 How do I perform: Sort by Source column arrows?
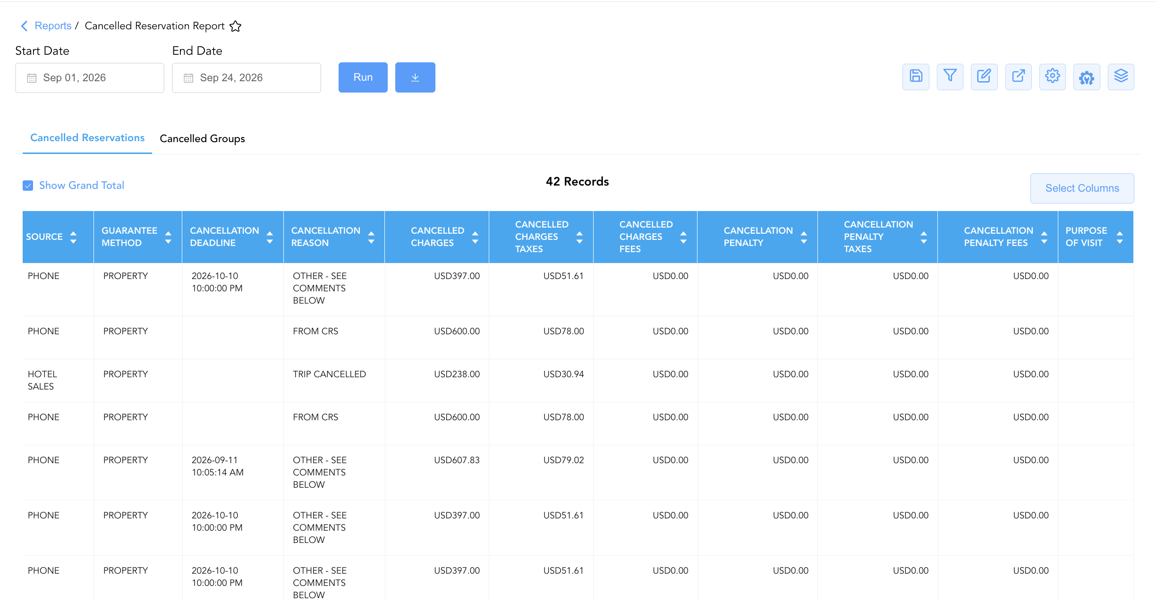(x=73, y=237)
